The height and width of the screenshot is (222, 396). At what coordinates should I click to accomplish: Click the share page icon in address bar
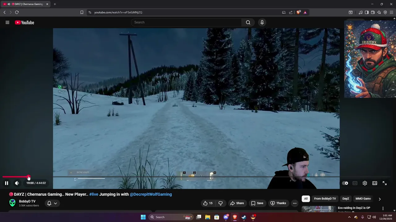tap(291, 12)
